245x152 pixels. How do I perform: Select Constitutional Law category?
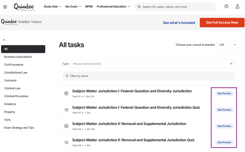tap(16, 73)
